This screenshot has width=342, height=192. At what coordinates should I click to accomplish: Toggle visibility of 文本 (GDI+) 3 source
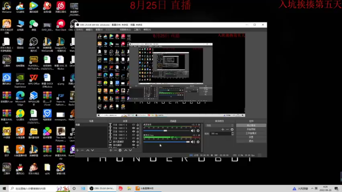[133, 138]
